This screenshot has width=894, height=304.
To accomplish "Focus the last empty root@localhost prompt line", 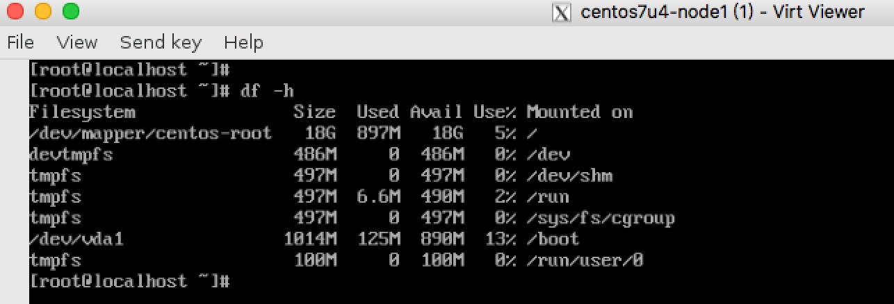I will pyautogui.click(x=129, y=281).
